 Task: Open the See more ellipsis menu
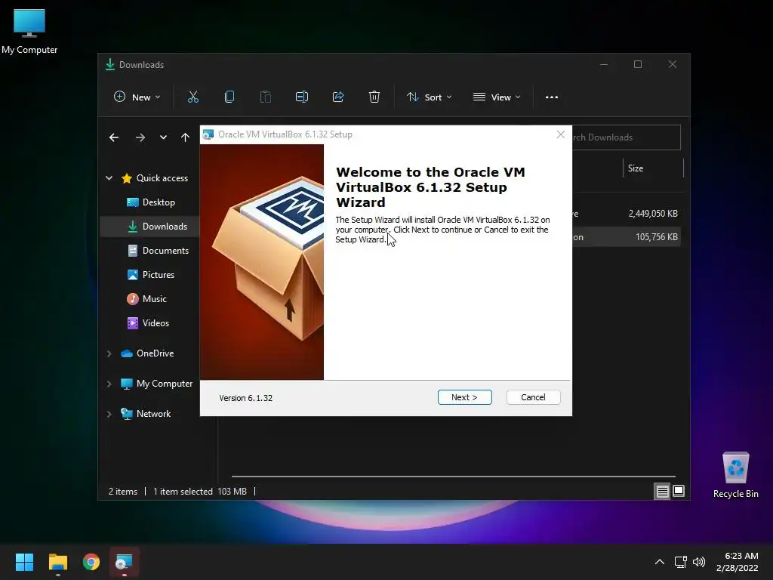click(552, 97)
